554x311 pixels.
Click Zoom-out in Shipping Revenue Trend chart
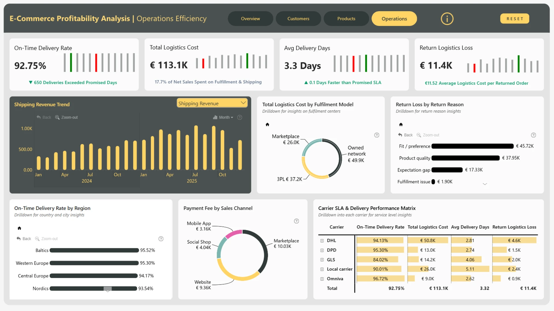pos(66,117)
